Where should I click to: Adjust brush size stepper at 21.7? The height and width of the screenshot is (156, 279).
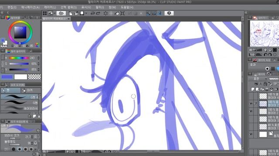(x=32, y=137)
